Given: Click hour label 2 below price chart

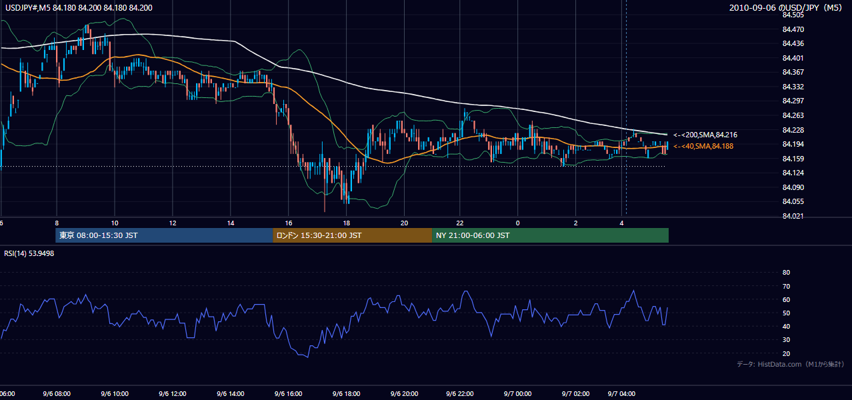Looking at the screenshot, I should tap(575, 223).
